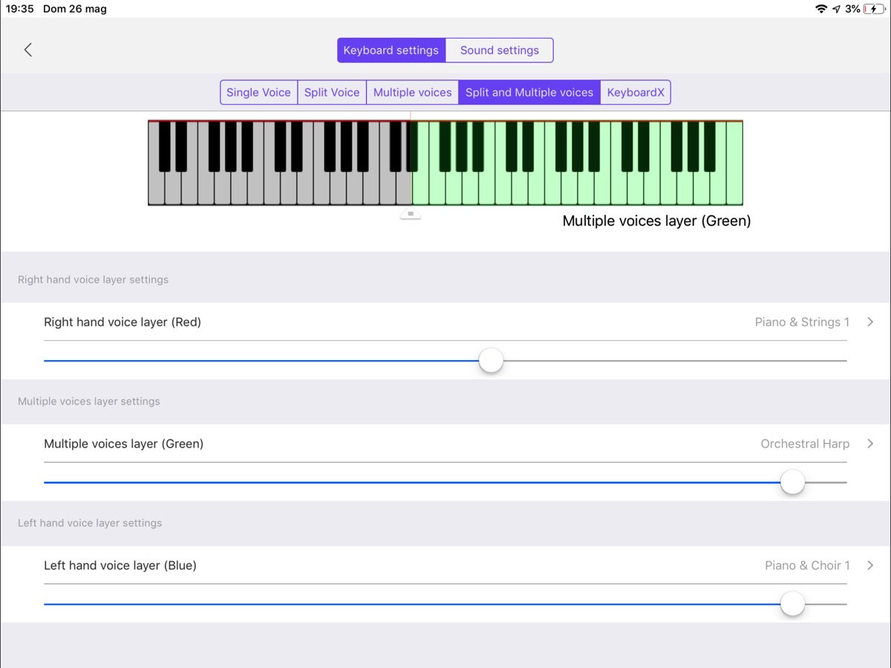Tap the back arrow icon
The height and width of the screenshot is (668, 891).
click(x=28, y=50)
